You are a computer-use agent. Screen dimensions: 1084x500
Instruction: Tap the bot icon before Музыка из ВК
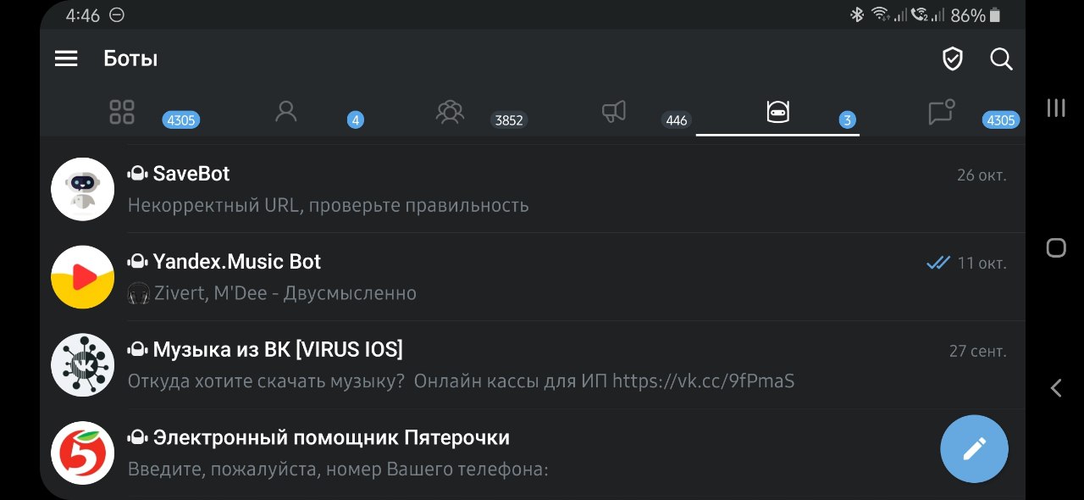point(138,350)
